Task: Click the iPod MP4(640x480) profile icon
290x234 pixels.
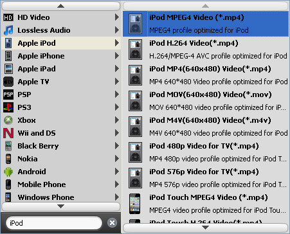Action: [x=135, y=75]
